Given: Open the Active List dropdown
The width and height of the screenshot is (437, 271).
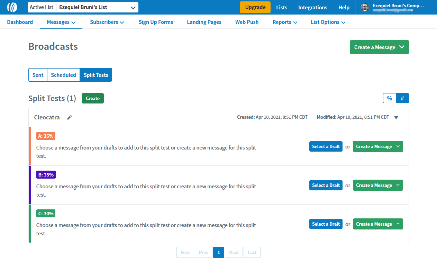Looking at the screenshot, I should point(83,7).
